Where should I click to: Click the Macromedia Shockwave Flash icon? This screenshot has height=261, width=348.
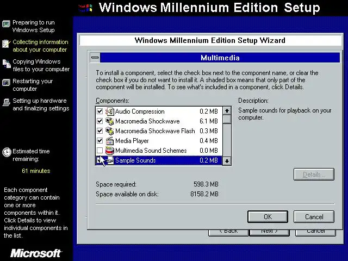110,131
